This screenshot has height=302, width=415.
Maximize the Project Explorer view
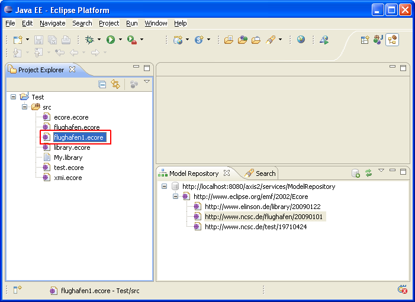pyautogui.click(x=147, y=68)
